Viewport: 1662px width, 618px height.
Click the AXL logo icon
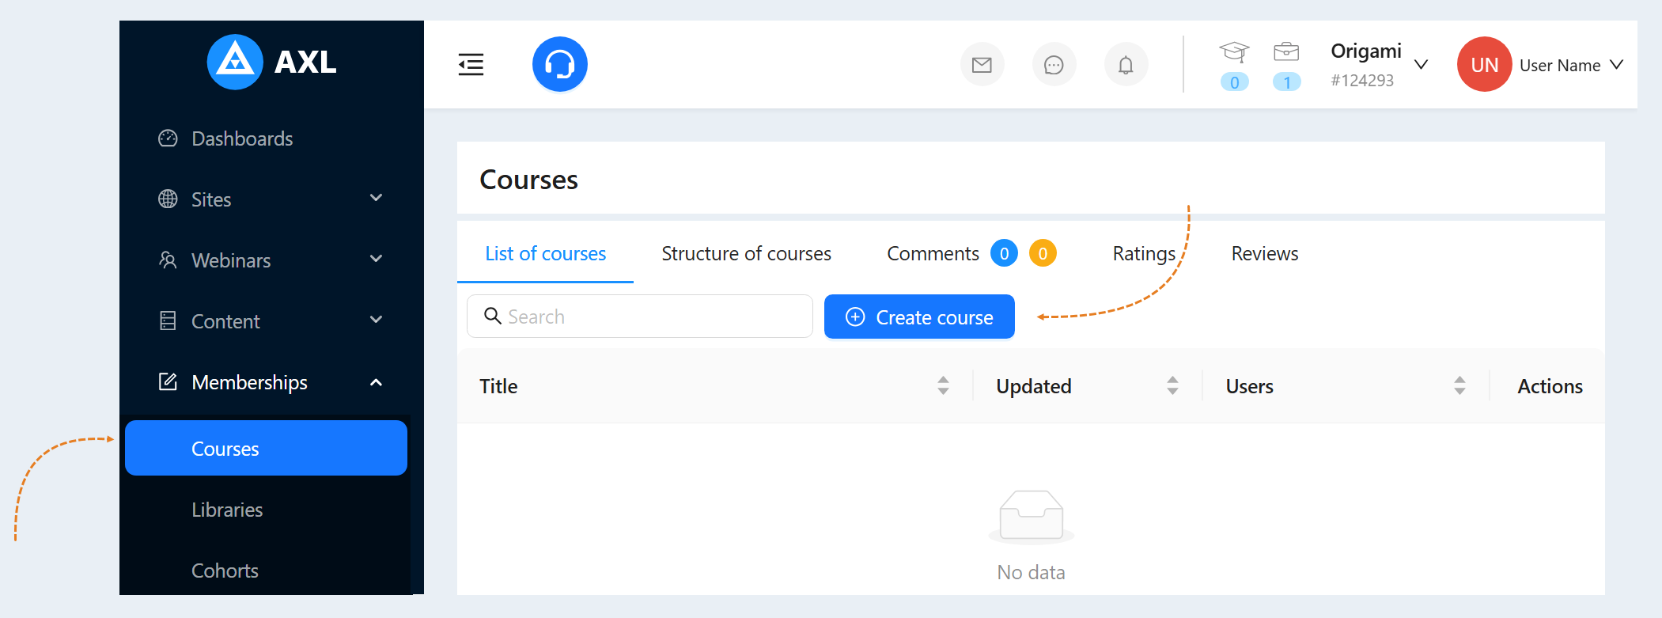point(235,62)
